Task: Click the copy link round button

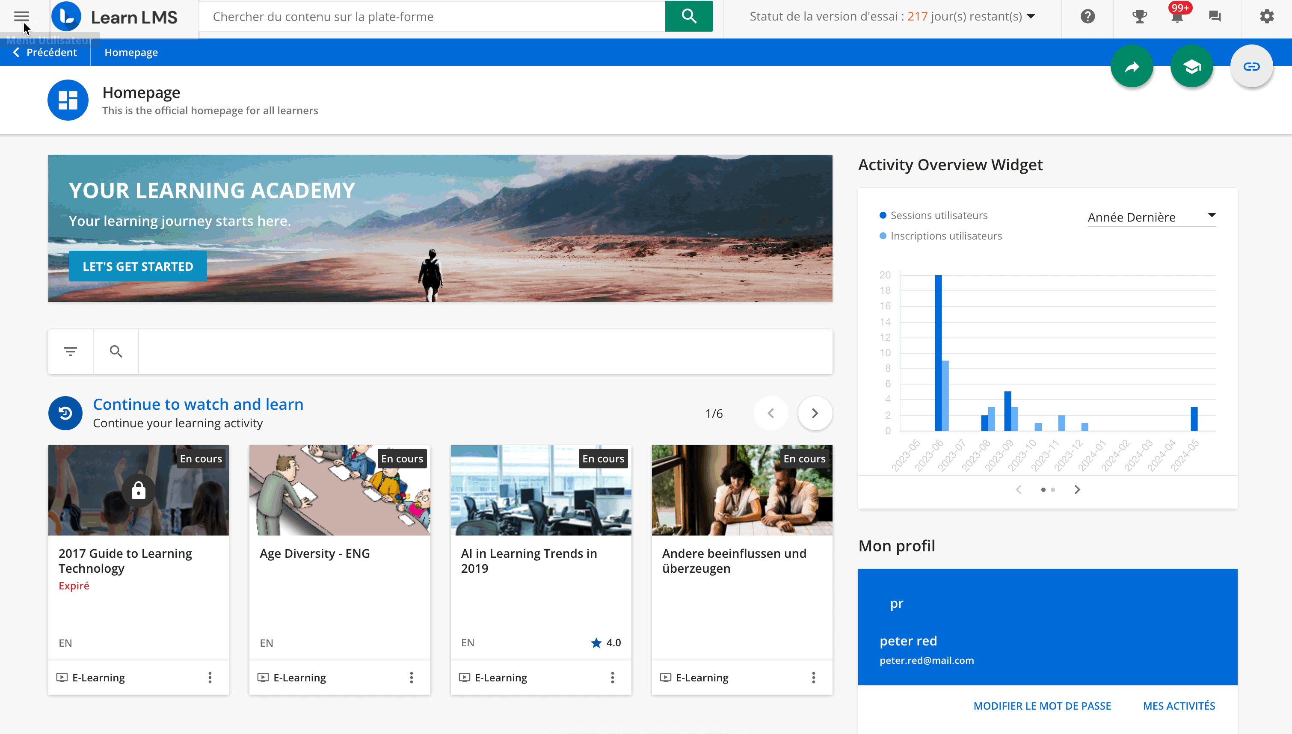Action: click(1251, 67)
